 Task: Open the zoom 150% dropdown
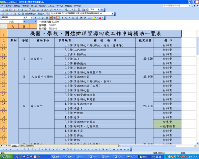[x=99, y=10]
